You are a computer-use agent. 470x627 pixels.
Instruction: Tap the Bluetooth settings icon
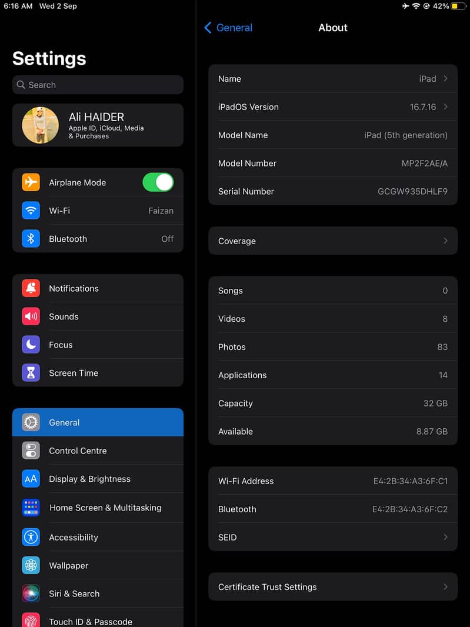tap(31, 239)
